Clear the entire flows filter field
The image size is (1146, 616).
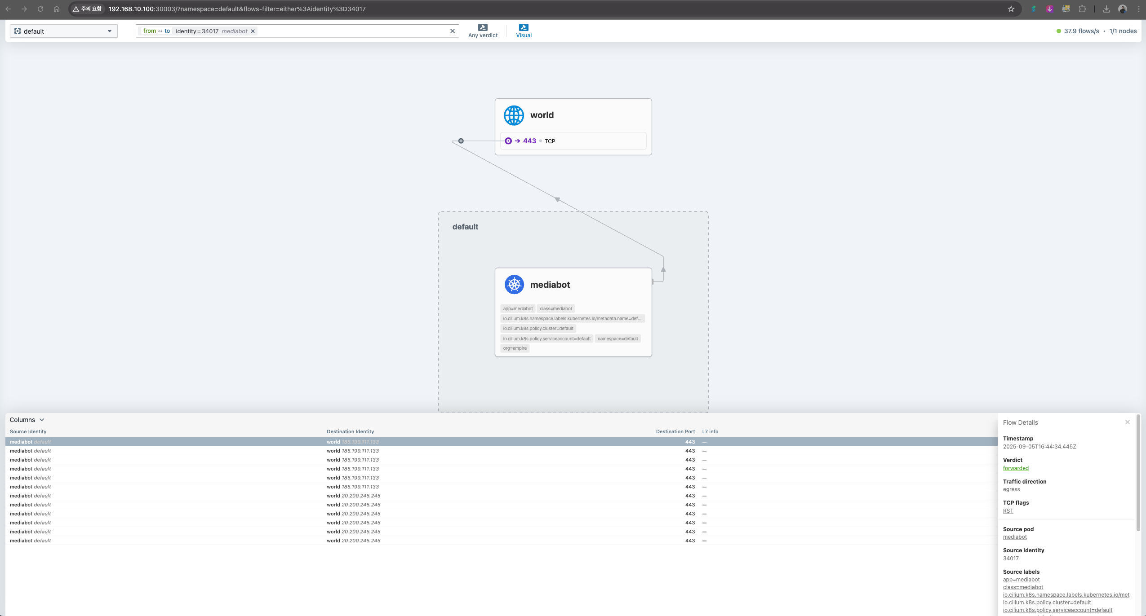coord(452,31)
